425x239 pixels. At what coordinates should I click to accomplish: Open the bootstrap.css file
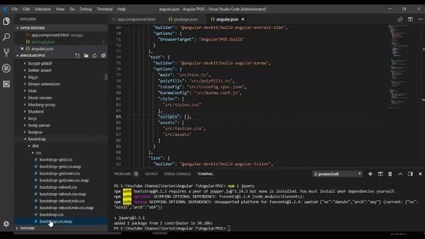[x=51, y=214]
